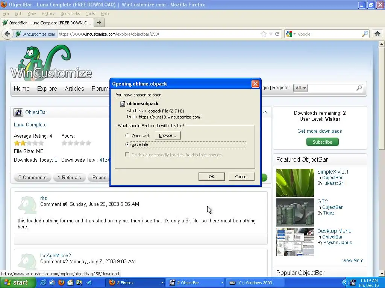
Task: Open the search engine selector dropdown
Action: [x=291, y=34]
